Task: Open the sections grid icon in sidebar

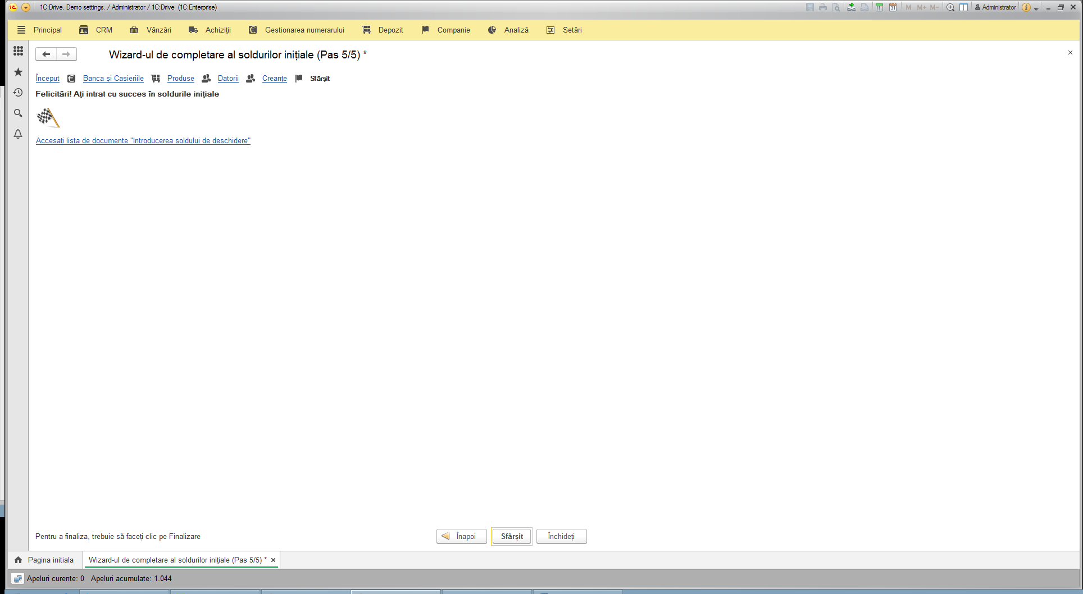Action: (x=18, y=51)
